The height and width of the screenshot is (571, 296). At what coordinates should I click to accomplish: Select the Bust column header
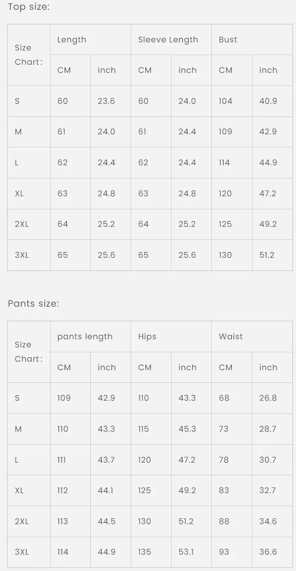[228, 40]
